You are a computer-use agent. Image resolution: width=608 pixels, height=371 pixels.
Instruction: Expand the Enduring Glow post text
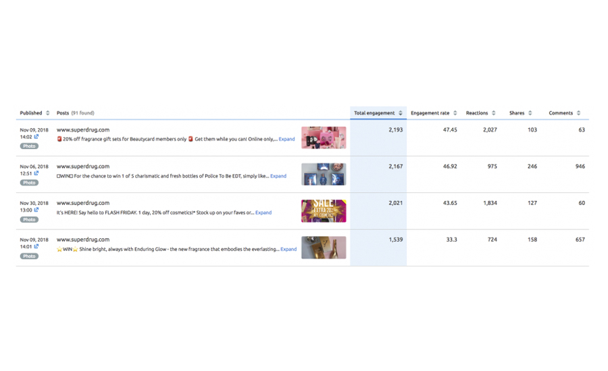click(288, 249)
